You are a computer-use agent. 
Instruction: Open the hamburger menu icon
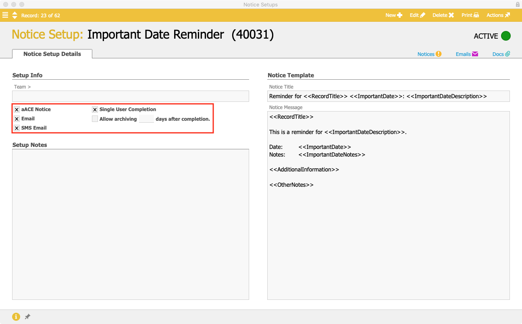click(5, 15)
